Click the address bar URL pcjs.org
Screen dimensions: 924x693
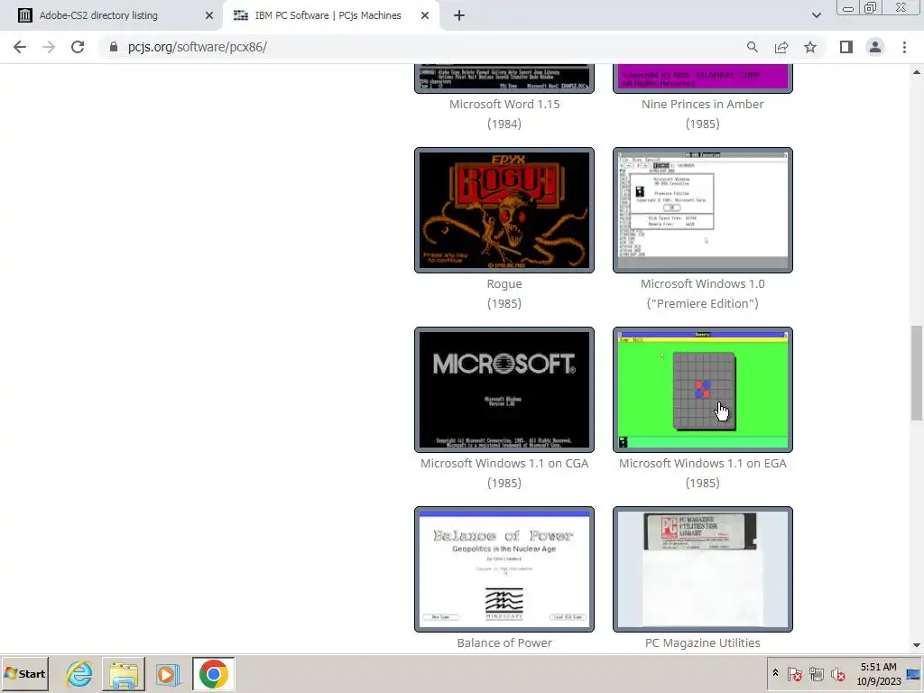tap(198, 47)
